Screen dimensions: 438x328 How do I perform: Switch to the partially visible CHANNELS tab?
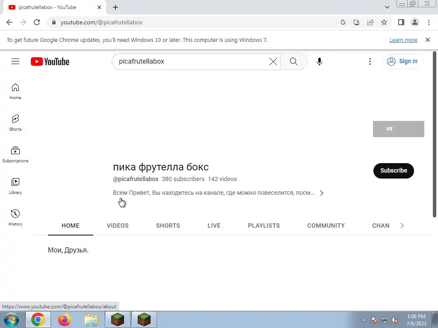coord(381,225)
